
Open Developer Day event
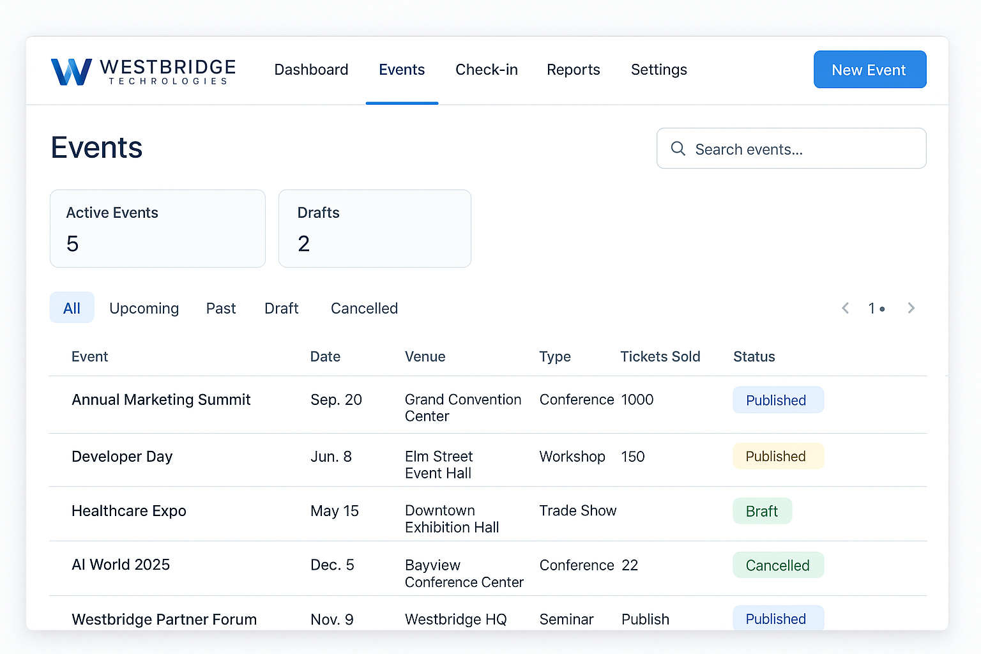tap(122, 457)
